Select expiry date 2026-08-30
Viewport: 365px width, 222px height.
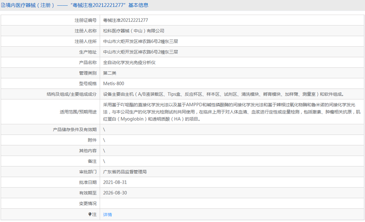tap(115, 193)
